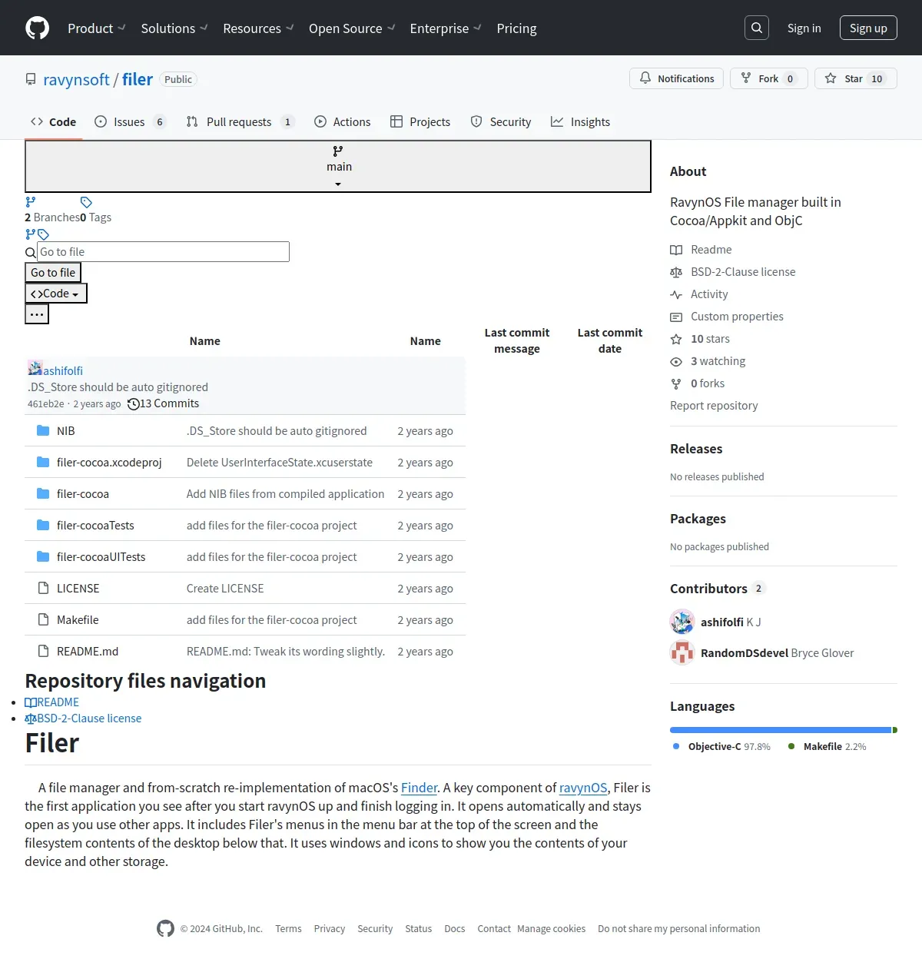The height and width of the screenshot is (969, 922).
Task: Click the footer GitHub logo
Action: [165, 928]
